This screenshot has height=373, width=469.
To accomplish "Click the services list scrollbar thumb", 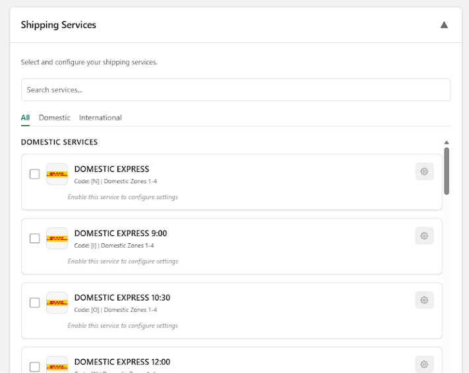I will point(447,170).
